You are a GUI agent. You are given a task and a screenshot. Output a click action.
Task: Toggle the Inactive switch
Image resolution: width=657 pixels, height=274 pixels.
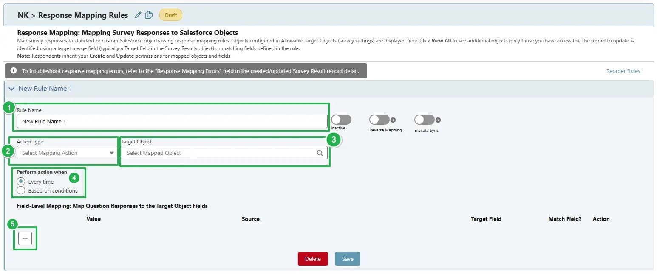point(341,120)
